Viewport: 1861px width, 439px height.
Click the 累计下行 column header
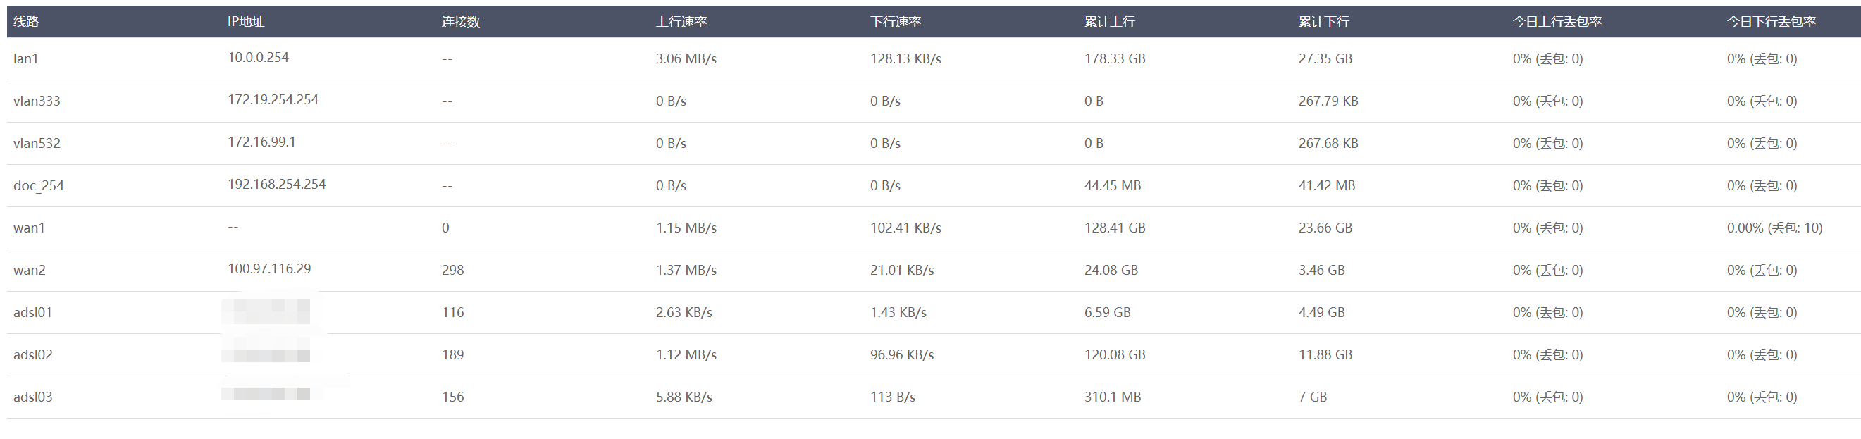(x=1323, y=22)
